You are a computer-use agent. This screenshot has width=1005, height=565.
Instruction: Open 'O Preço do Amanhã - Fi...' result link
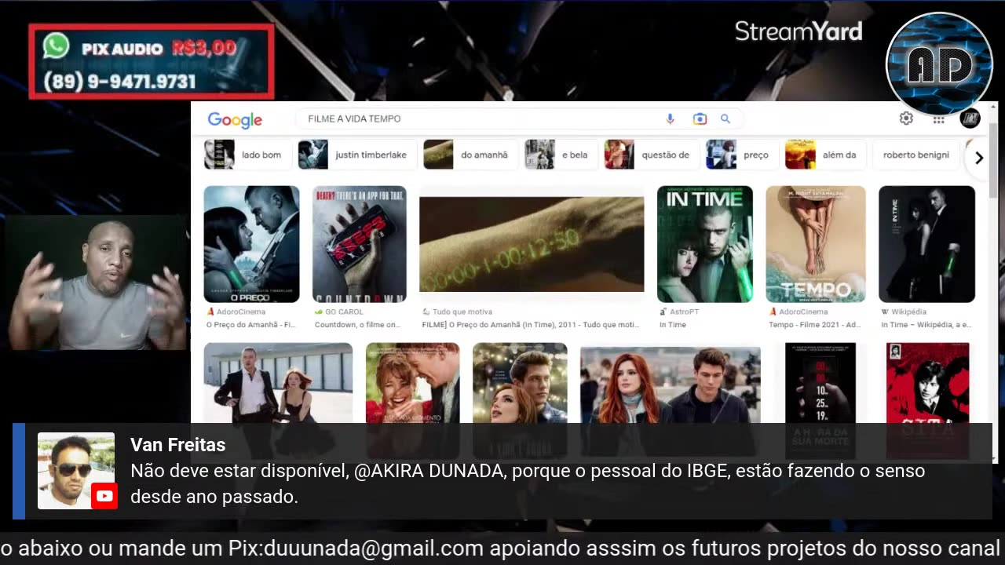[x=250, y=324]
